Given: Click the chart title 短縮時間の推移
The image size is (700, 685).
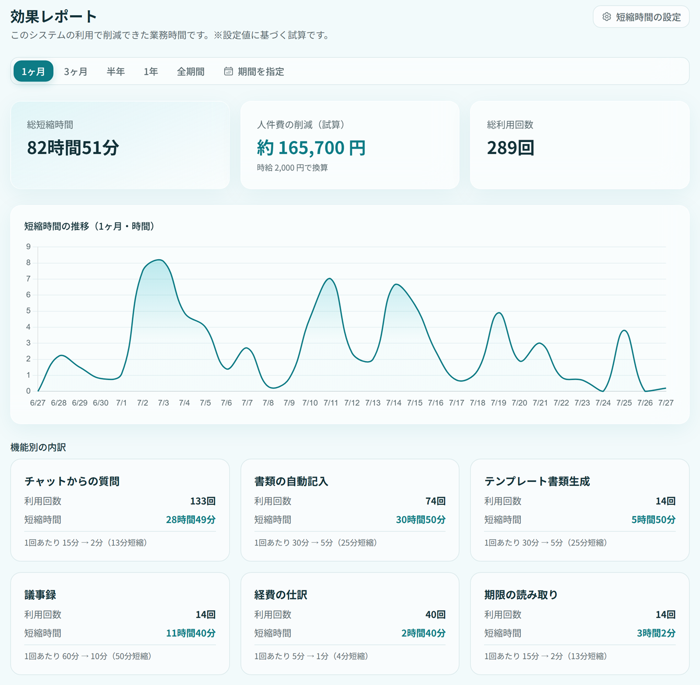Looking at the screenshot, I should [x=89, y=226].
